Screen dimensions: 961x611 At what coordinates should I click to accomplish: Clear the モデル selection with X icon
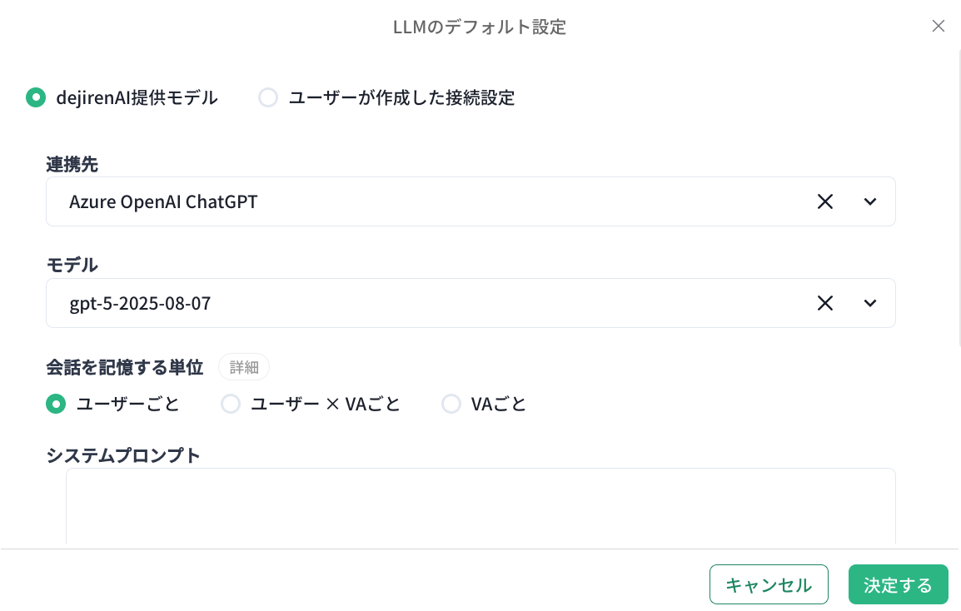[825, 303]
